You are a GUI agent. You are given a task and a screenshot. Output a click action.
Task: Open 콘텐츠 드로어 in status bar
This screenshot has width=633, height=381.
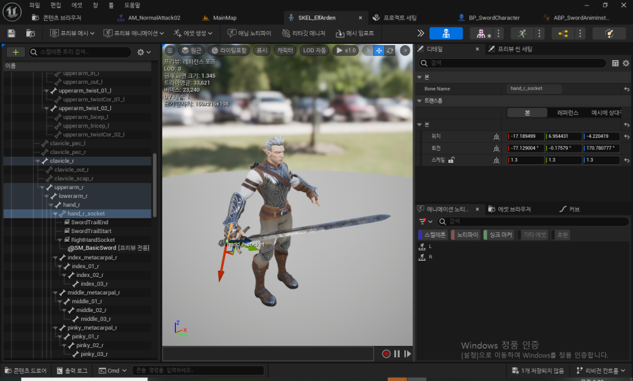(x=26, y=370)
